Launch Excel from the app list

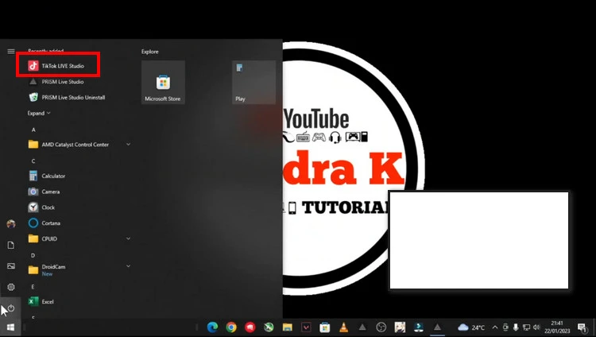(41, 301)
